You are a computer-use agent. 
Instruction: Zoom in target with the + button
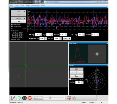click(73, 73)
